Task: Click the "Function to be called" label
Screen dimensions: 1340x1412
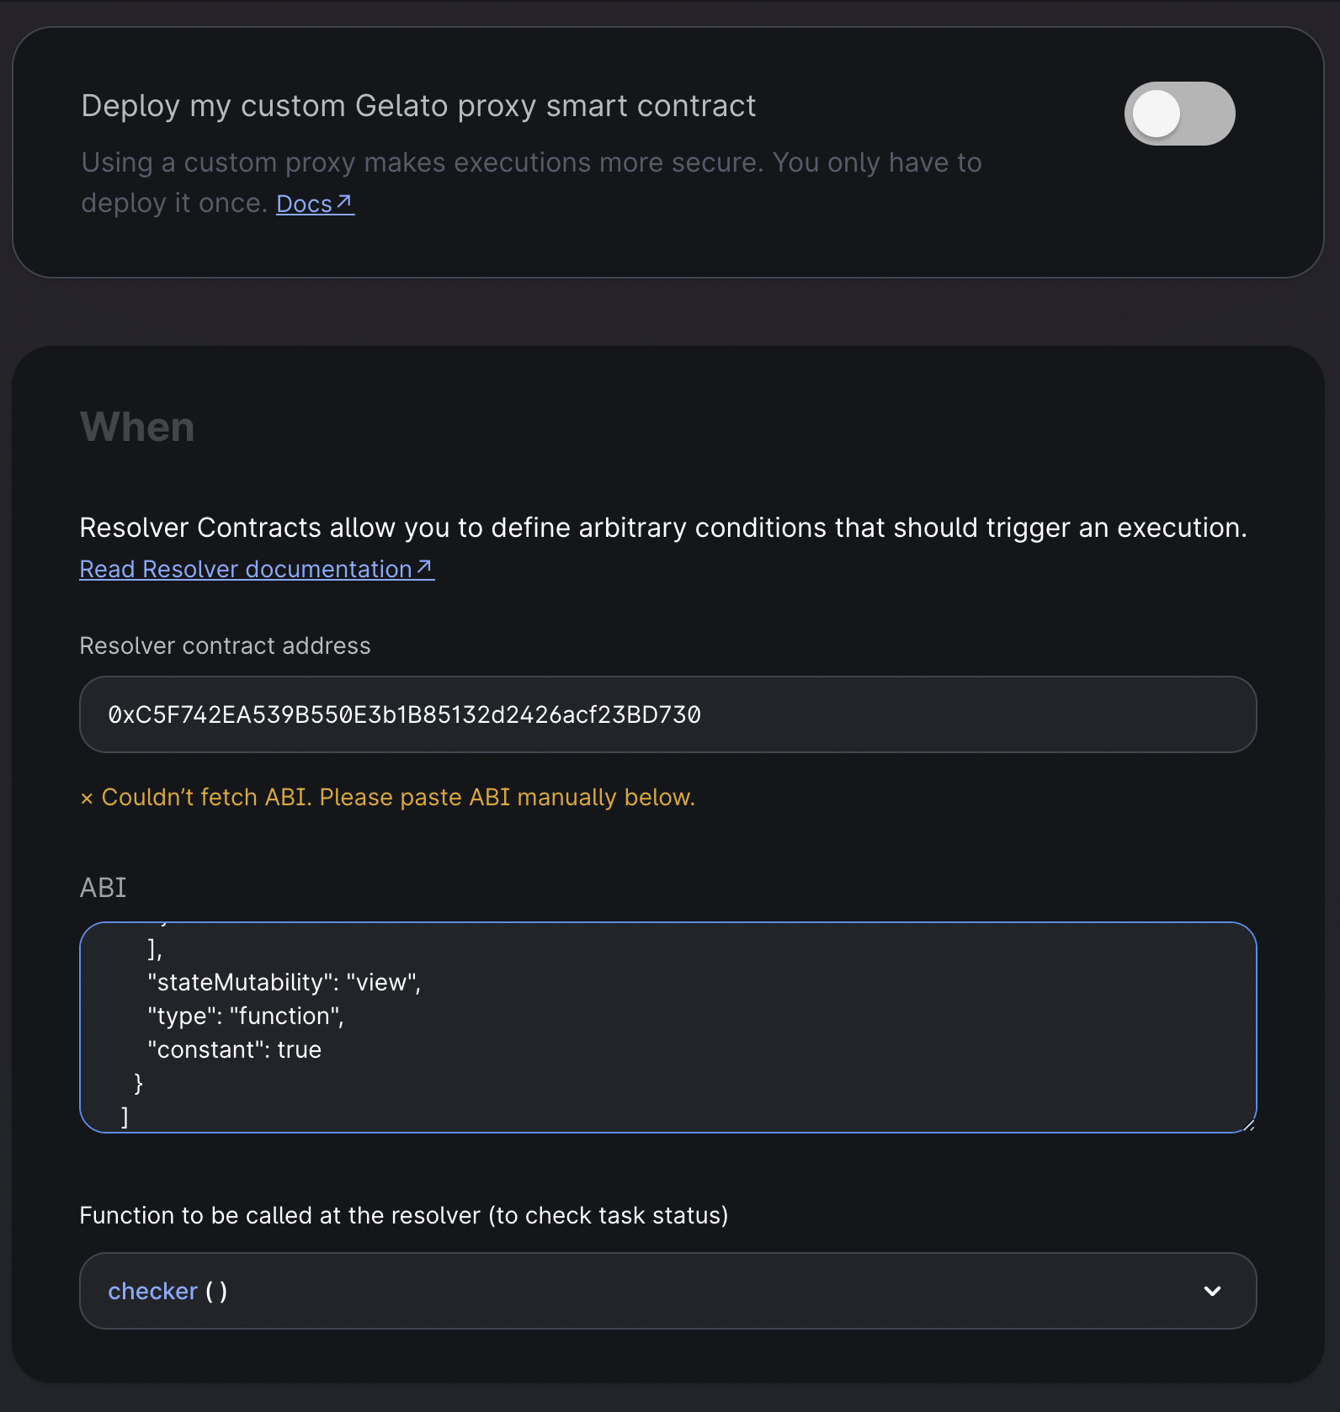Action: [403, 1215]
